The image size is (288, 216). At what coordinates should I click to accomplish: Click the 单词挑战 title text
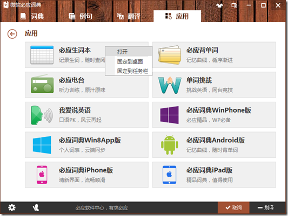coord(199,80)
